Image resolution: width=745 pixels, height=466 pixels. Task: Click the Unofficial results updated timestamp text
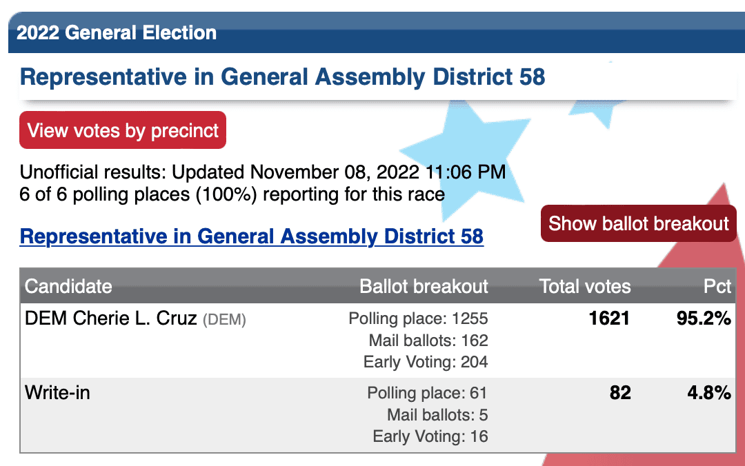[263, 172]
